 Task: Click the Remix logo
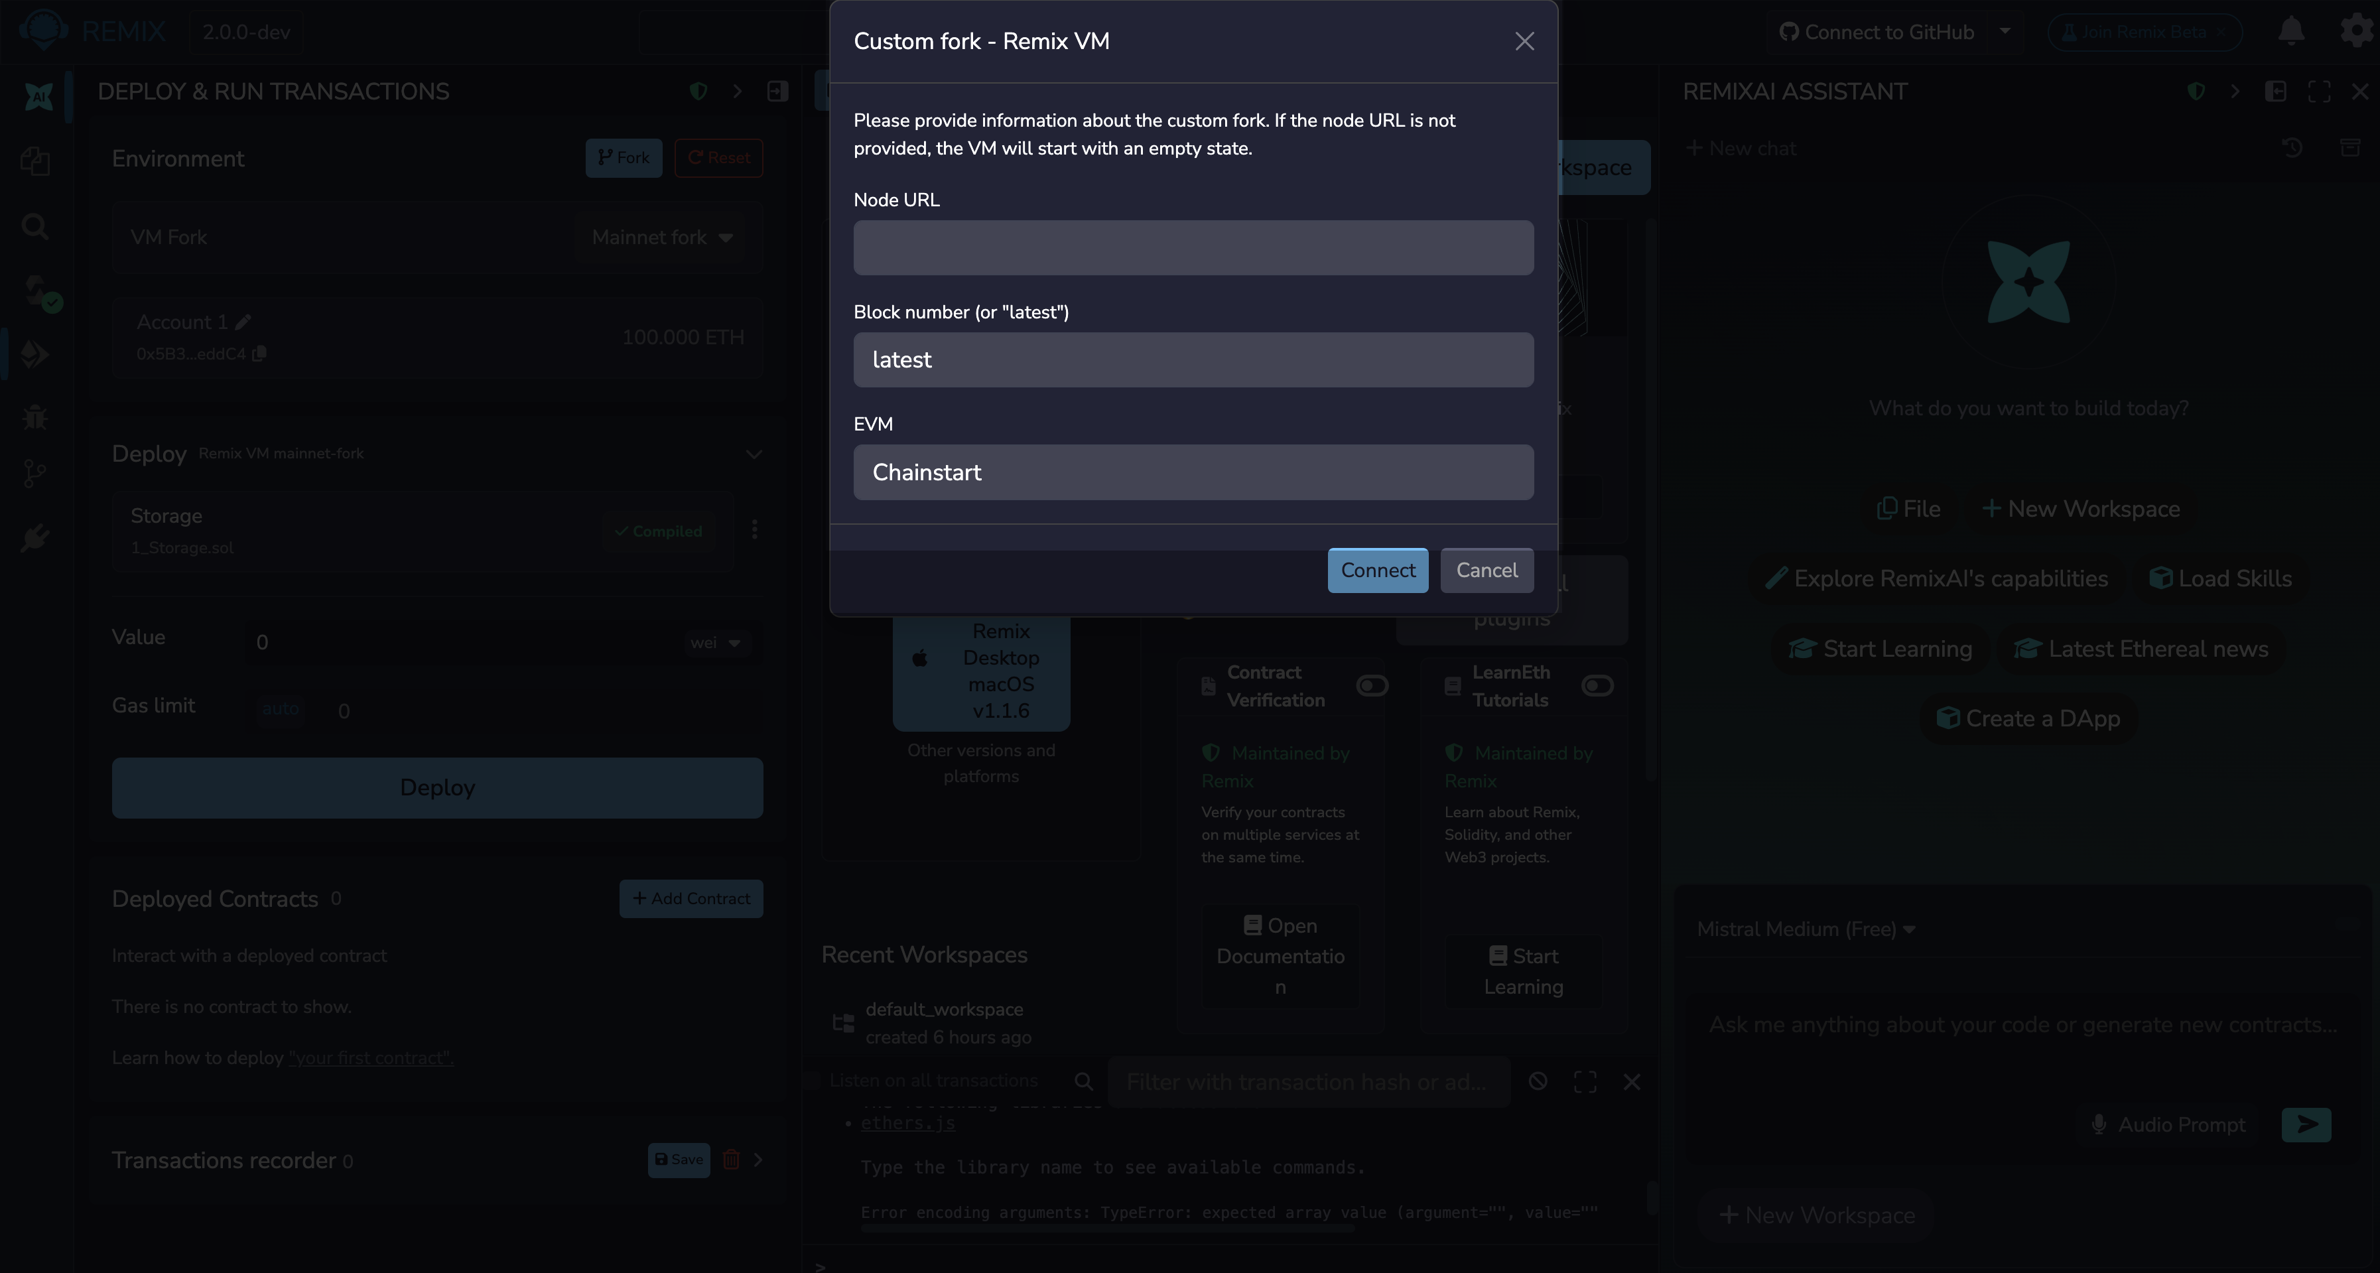click(42, 31)
